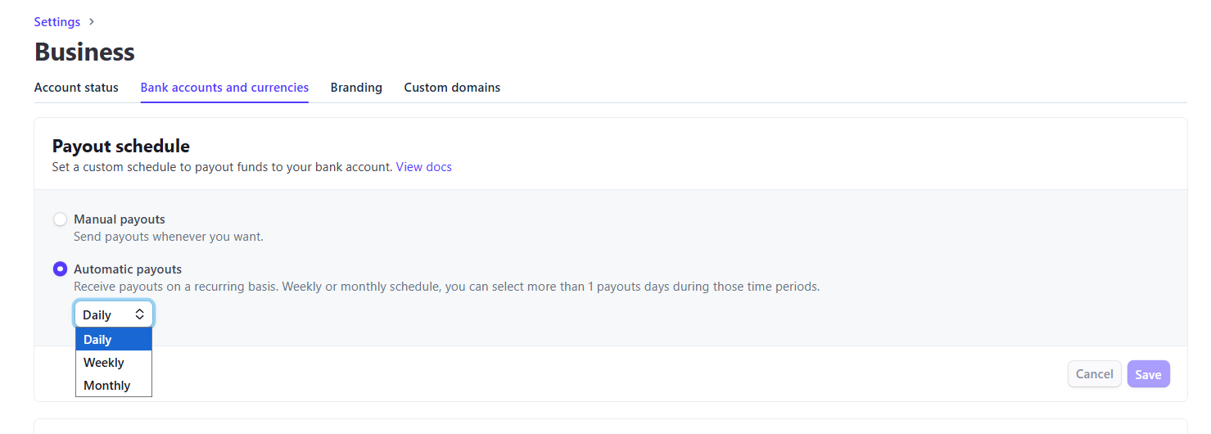Switch to the Account status tab
The width and height of the screenshot is (1211, 434).
(x=76, y=88)
